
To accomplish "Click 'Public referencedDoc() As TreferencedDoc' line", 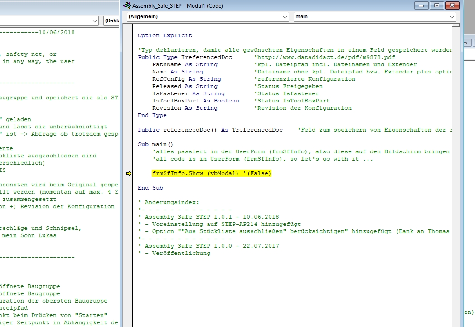I will click(210, 130).
